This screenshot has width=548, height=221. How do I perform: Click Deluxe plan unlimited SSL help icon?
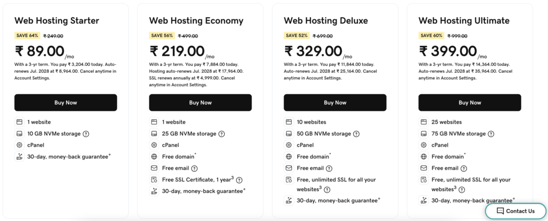(327, 189)
